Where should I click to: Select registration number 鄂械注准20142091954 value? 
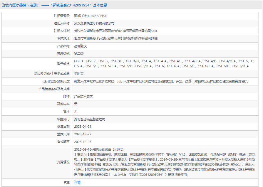pyautogui.click(x=90, y=16)
